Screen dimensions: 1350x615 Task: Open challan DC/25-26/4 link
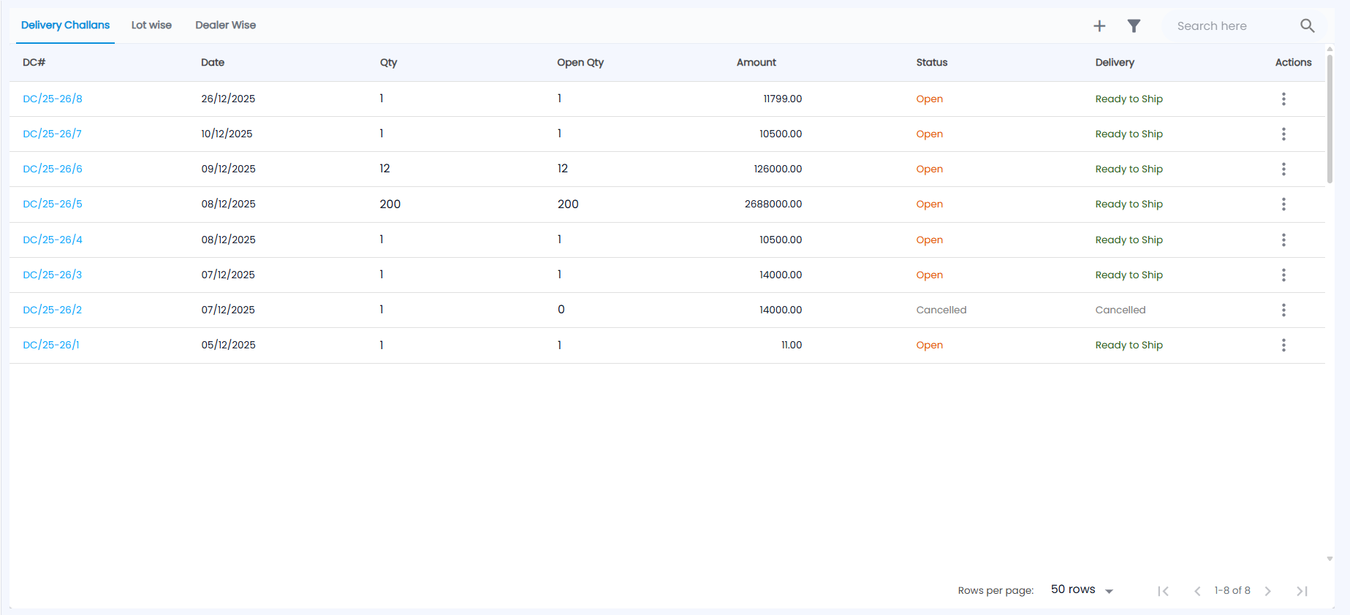53,240
